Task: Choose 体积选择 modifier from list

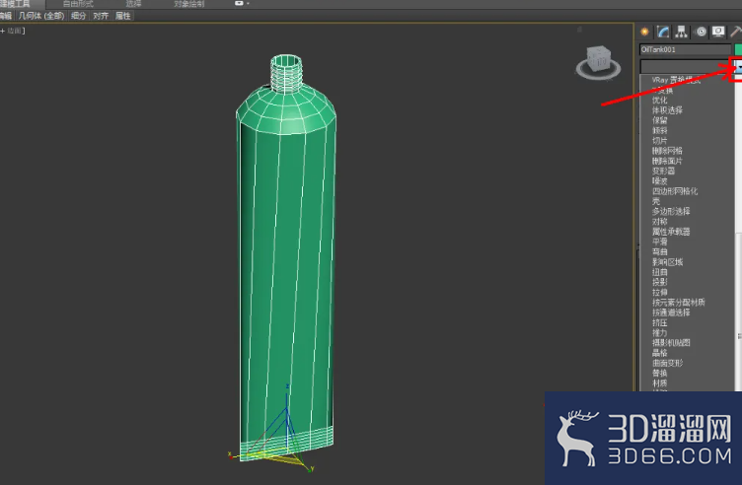Action: click(x=667, y=110)
